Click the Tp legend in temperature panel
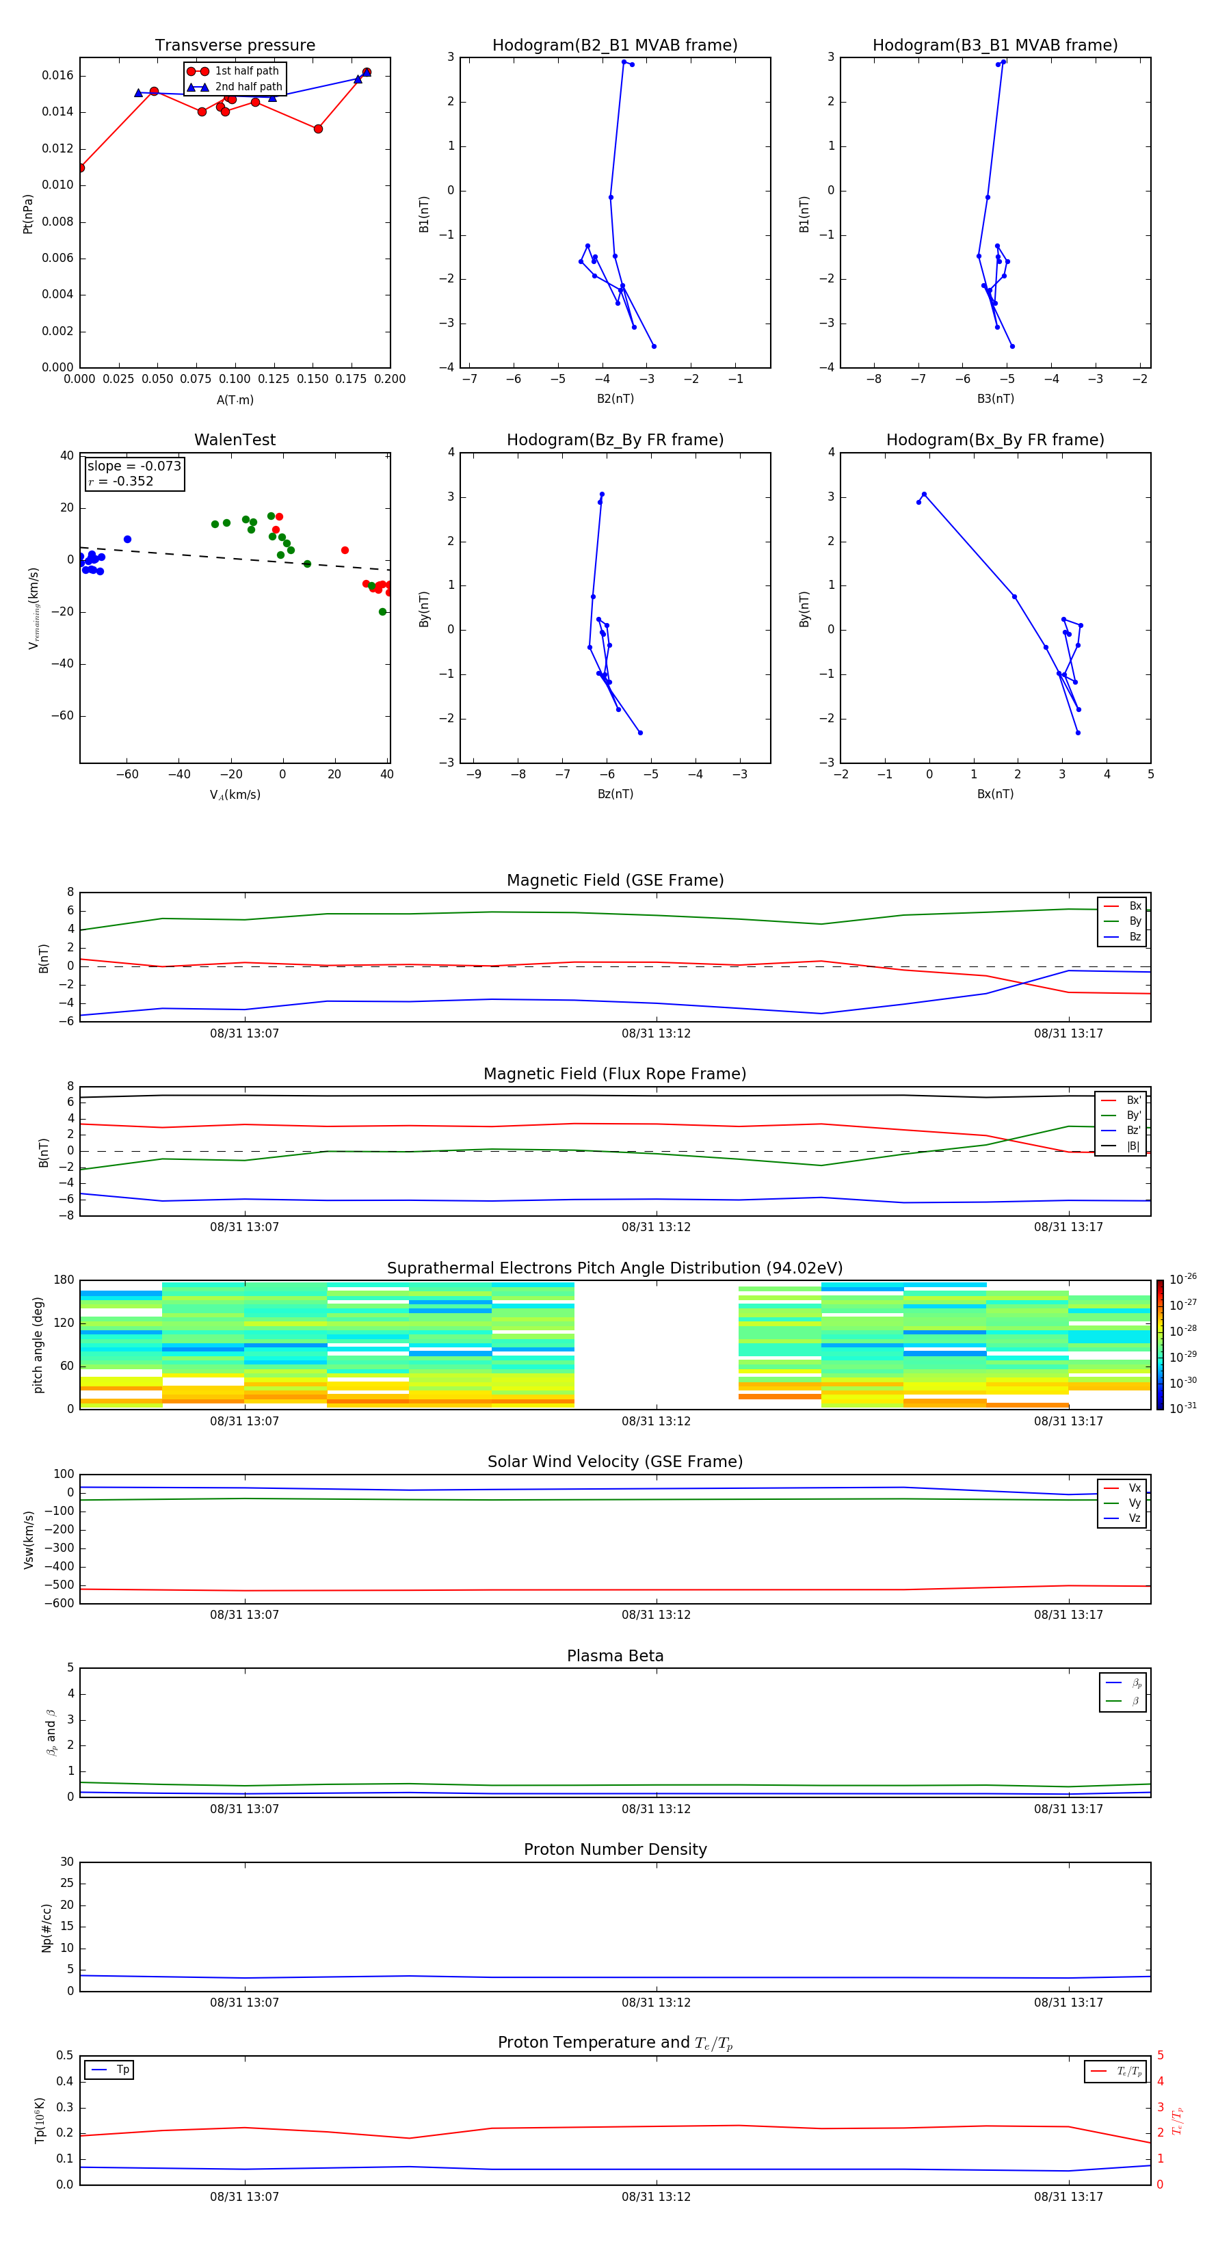 (109, 2070)
